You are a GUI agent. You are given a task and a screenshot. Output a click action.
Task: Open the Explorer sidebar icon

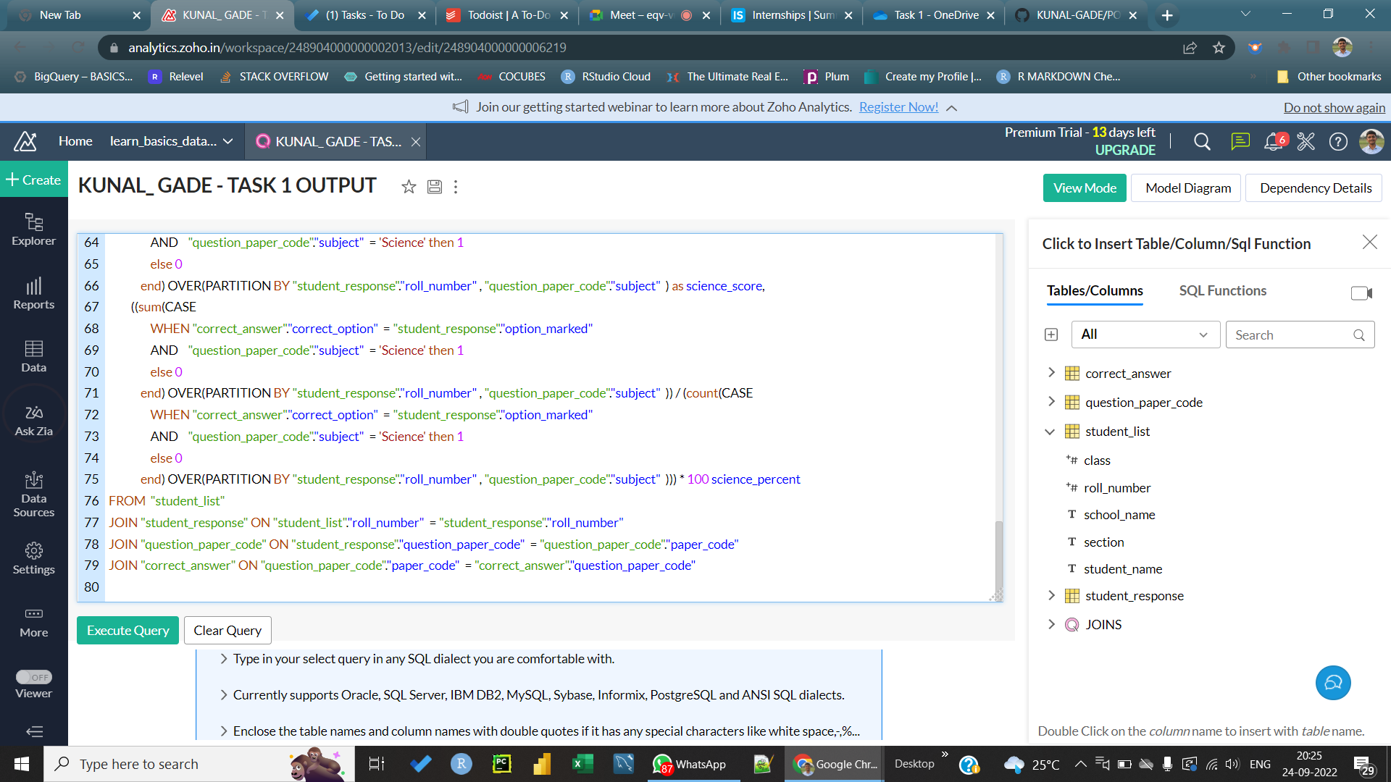33,229
